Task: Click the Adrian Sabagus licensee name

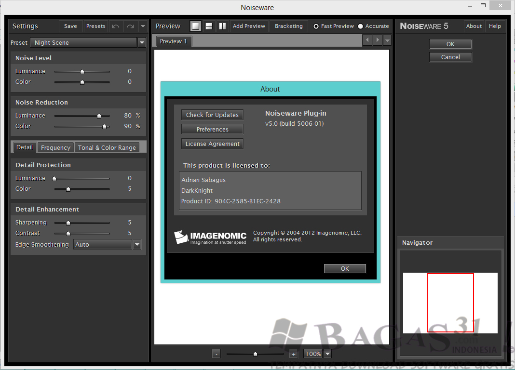Action: [x=203, y=180]
